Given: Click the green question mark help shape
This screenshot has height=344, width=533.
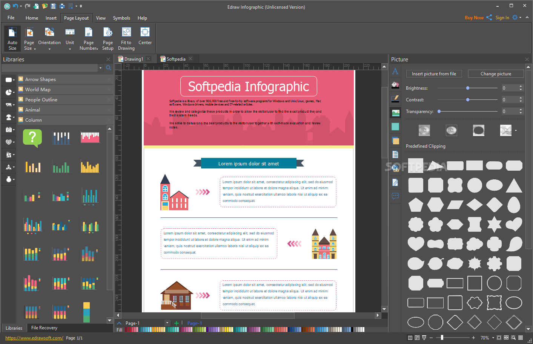Looking at the screenshot, I should (32, 138).
